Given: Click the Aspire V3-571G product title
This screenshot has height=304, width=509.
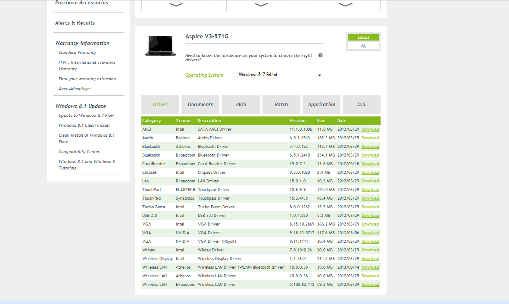Looking at the screenshot, I should 207,36.
